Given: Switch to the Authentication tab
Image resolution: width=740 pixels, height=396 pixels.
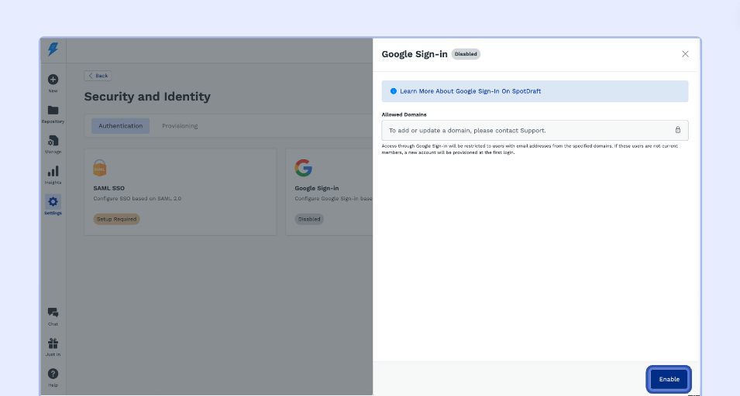Looking at the screenshot, I should (120, 126).
